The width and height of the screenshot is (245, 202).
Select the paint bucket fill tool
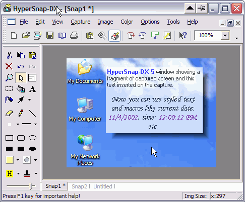[21, 89]
